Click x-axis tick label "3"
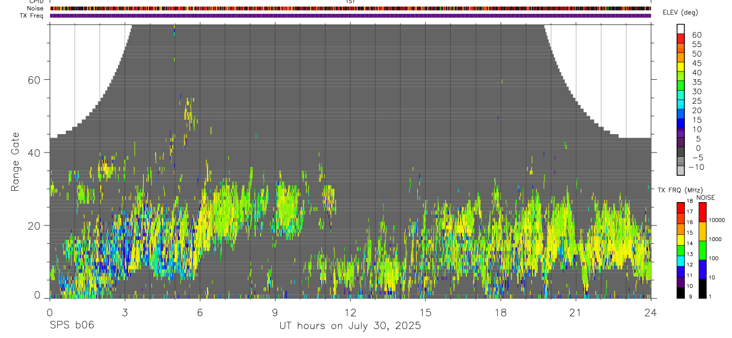 click(x=125, y=312)
